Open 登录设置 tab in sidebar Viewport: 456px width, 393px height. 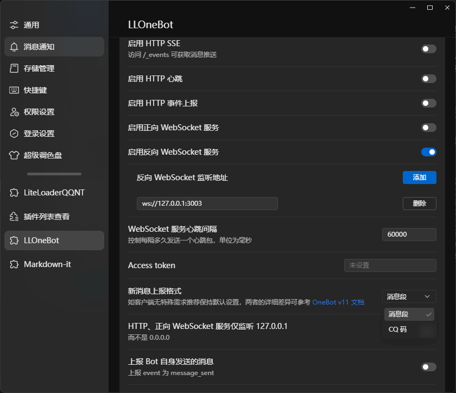(x=54, y=134)
